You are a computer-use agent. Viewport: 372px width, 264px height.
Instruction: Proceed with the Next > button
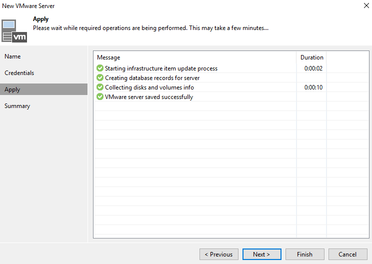tap(261, 254)
